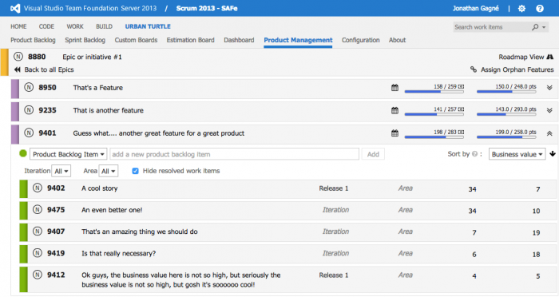
Task: Click the back arrows icon beside Back to all Epics
Action: click(17, 69)
